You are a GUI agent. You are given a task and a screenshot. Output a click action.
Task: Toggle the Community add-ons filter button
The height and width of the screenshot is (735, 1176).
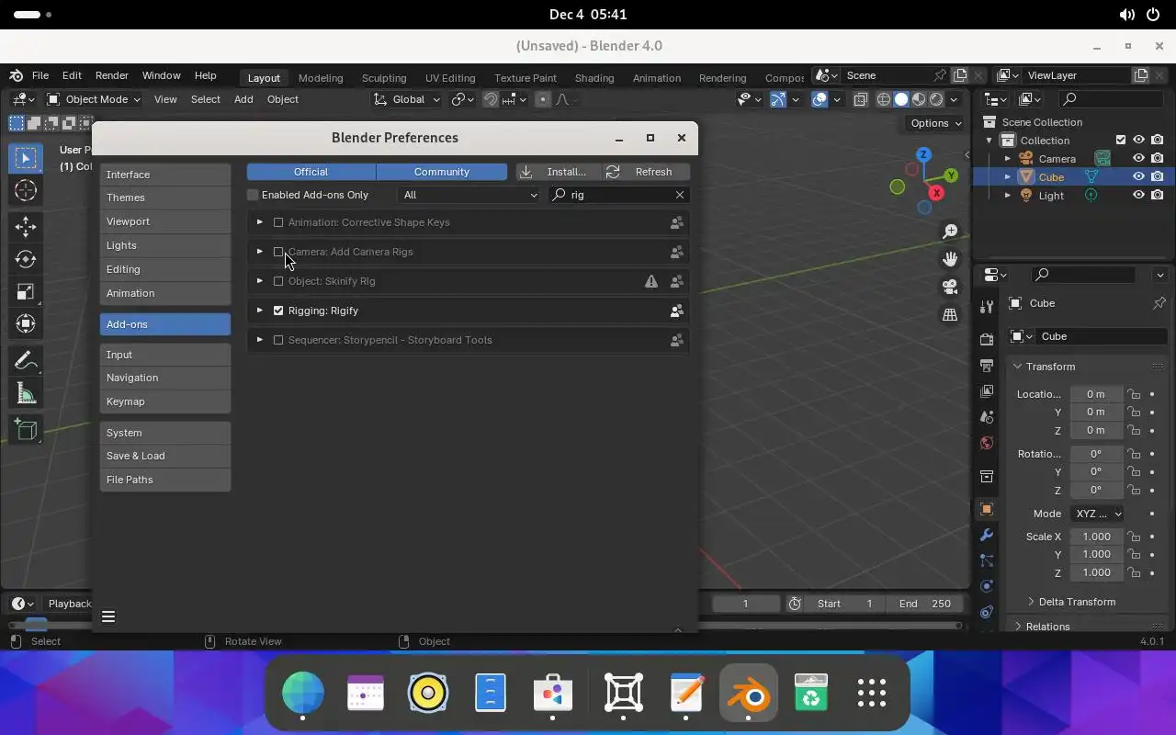(x=442, y=172)
